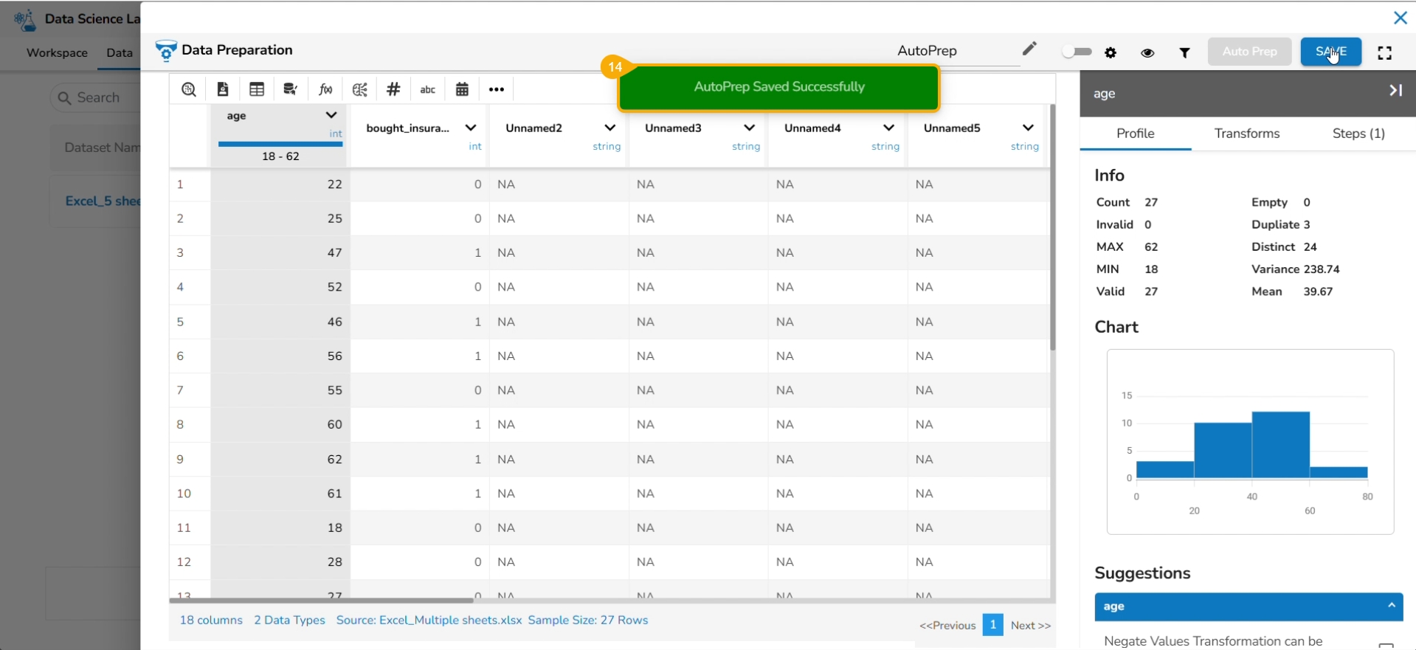Viewport: 1416px width, 650px height.
Task: Click the pencil icon to rename AutoPrep
Action: [1029, 49]
